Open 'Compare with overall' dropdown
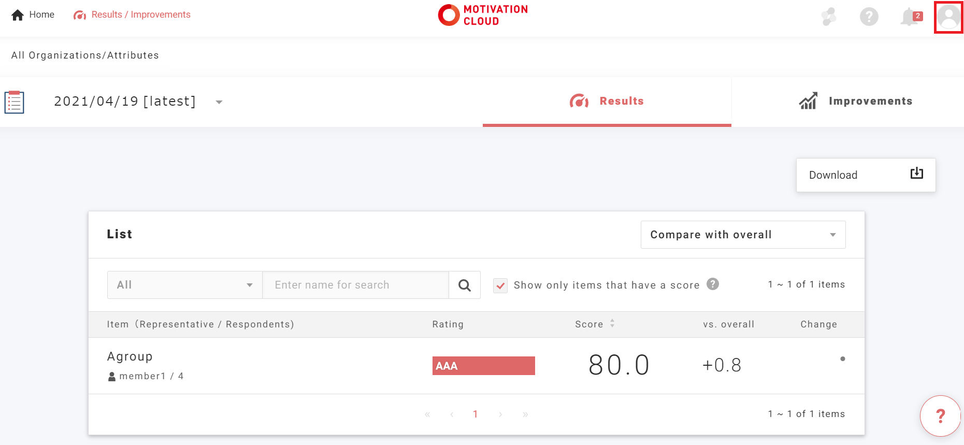 [743, 235]
